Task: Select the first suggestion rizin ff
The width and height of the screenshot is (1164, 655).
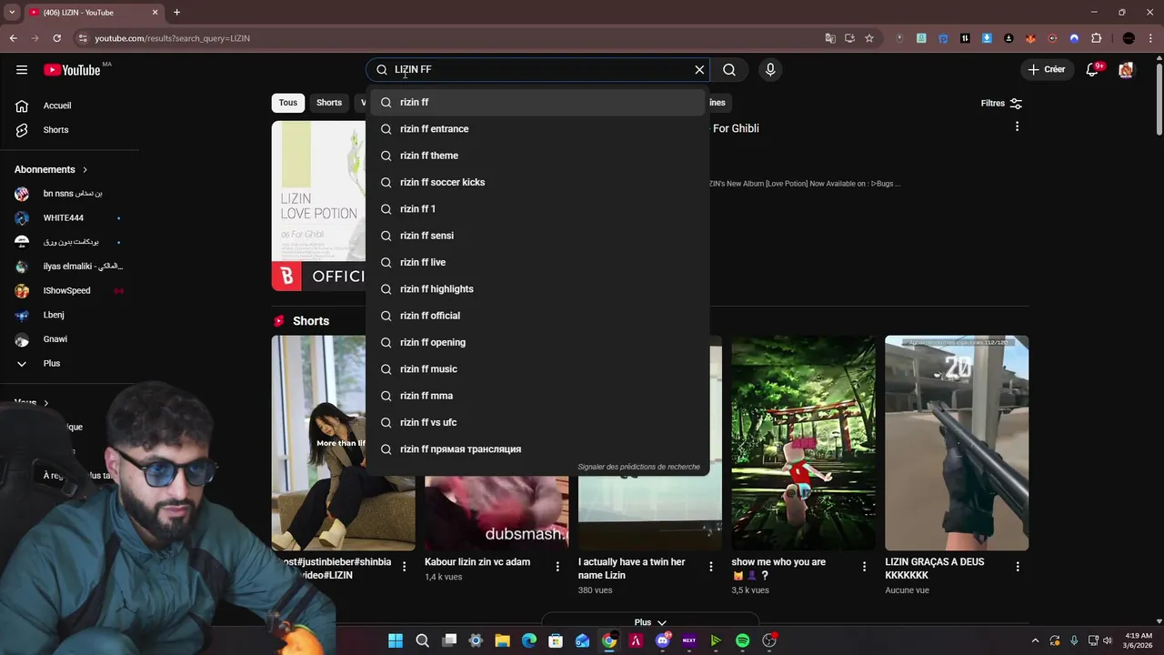Action: coord(537,103)
